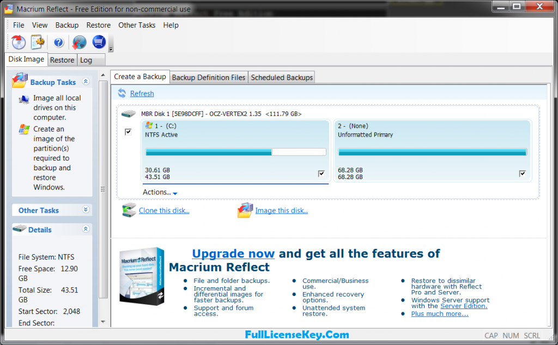Viewport: 558px width, 345px height.
Task: Click the Windows logo icon on partition C:
Action: pyautogui.click(x=149, y=125)
